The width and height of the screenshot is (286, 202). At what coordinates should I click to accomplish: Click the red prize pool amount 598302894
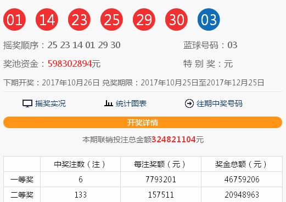pos(70,64)
